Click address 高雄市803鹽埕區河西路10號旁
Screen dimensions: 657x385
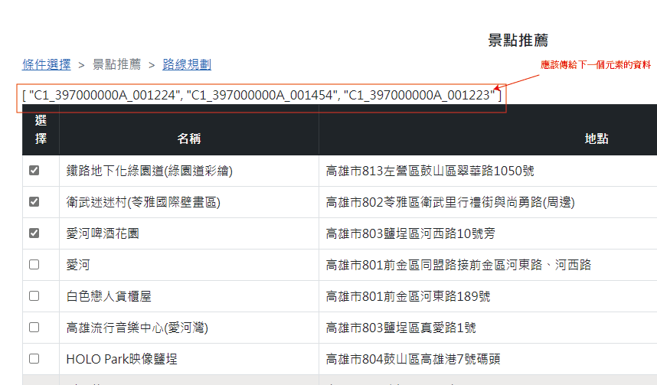pyautogui.click(x=410, y=233)
